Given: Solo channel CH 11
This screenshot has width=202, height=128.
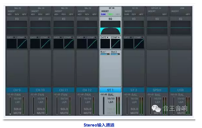Looking at the screenshot, I should [64, 109].
